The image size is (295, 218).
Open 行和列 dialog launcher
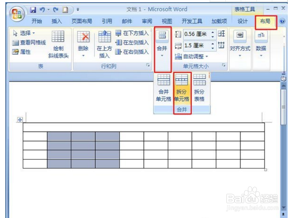coord(148,65)
